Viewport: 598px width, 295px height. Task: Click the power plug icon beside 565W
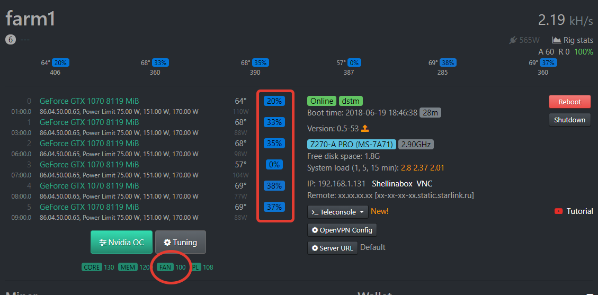click(x=512, y=40)
